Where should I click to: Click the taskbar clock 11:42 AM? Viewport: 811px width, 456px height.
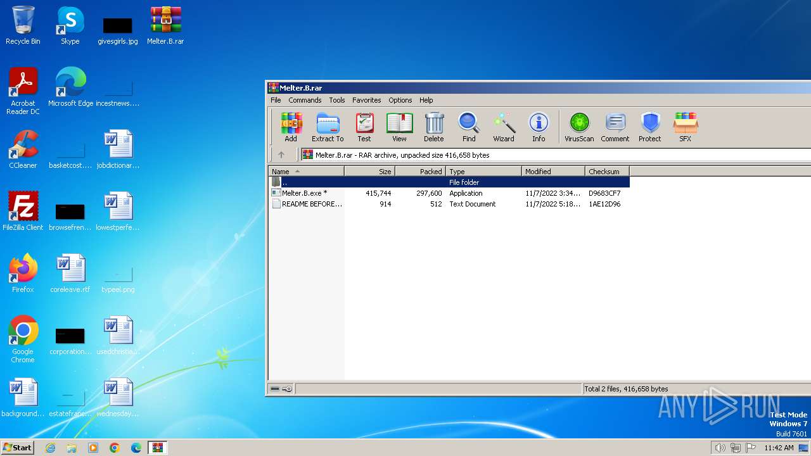click(779, 448)
